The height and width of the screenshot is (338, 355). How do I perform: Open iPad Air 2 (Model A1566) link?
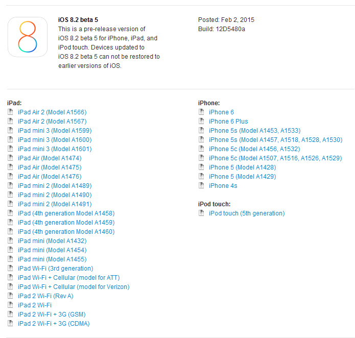(x=52, y=112)
